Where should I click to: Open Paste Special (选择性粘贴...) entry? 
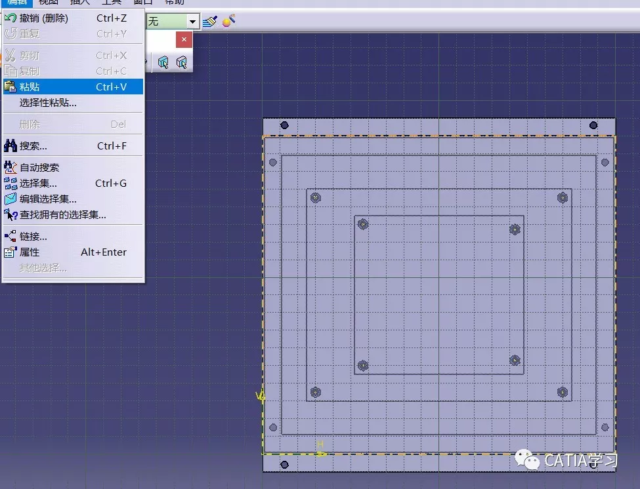click(48, 103)
